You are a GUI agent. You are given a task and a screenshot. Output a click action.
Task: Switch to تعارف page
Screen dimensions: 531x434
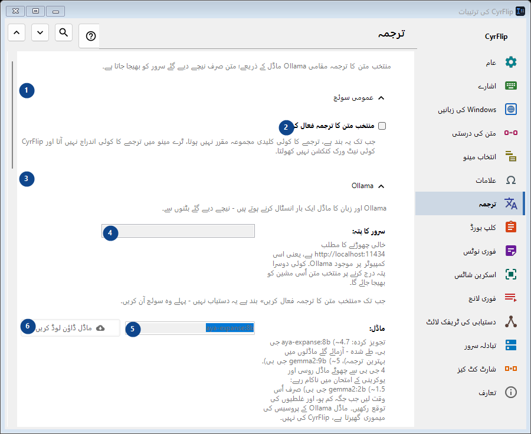pyautogui.click(x=470, y=392)
